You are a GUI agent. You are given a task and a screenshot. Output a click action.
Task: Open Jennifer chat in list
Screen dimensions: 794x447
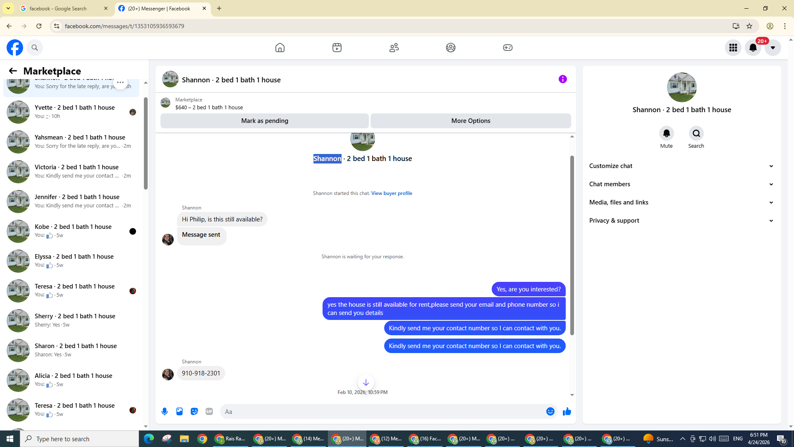click(x=71, y=201)
